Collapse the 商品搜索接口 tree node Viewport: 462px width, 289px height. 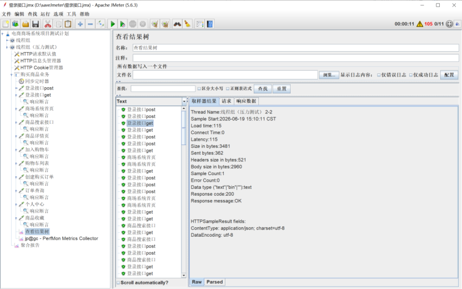16,122
